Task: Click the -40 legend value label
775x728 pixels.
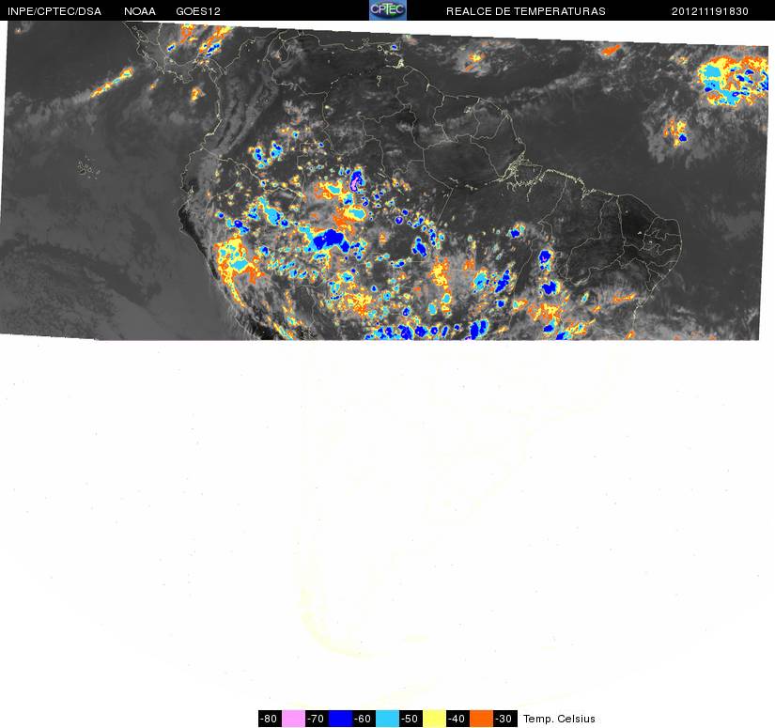Action: coord(458,719)
